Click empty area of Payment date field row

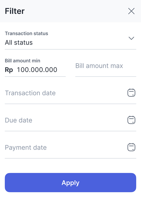(x=87, y=148)
